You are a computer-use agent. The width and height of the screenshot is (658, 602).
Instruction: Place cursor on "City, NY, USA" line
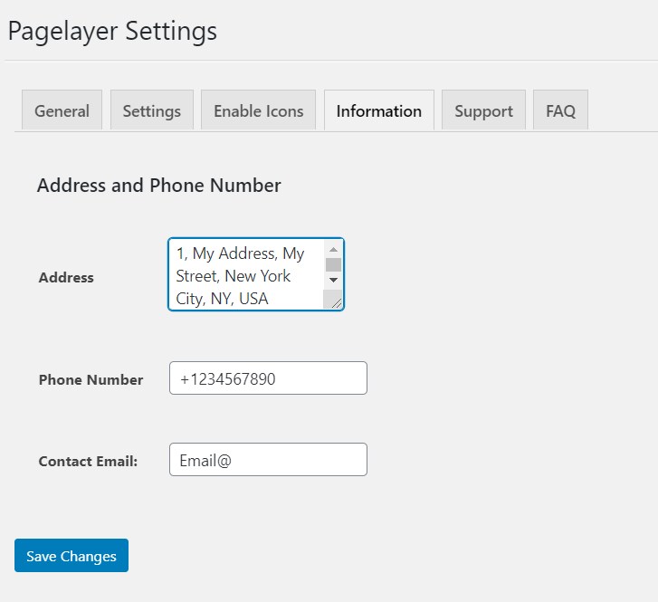click(x=223, y=299)
